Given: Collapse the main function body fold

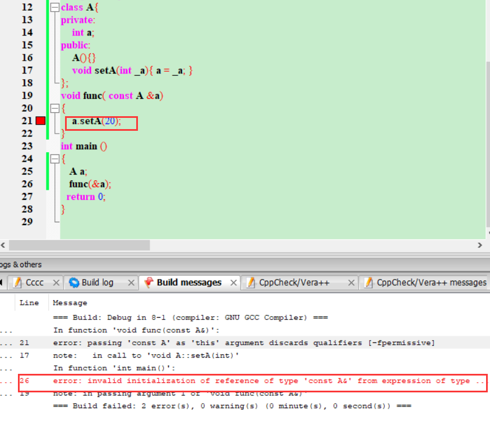Looking at the screenshot, I should click(54, 158).
